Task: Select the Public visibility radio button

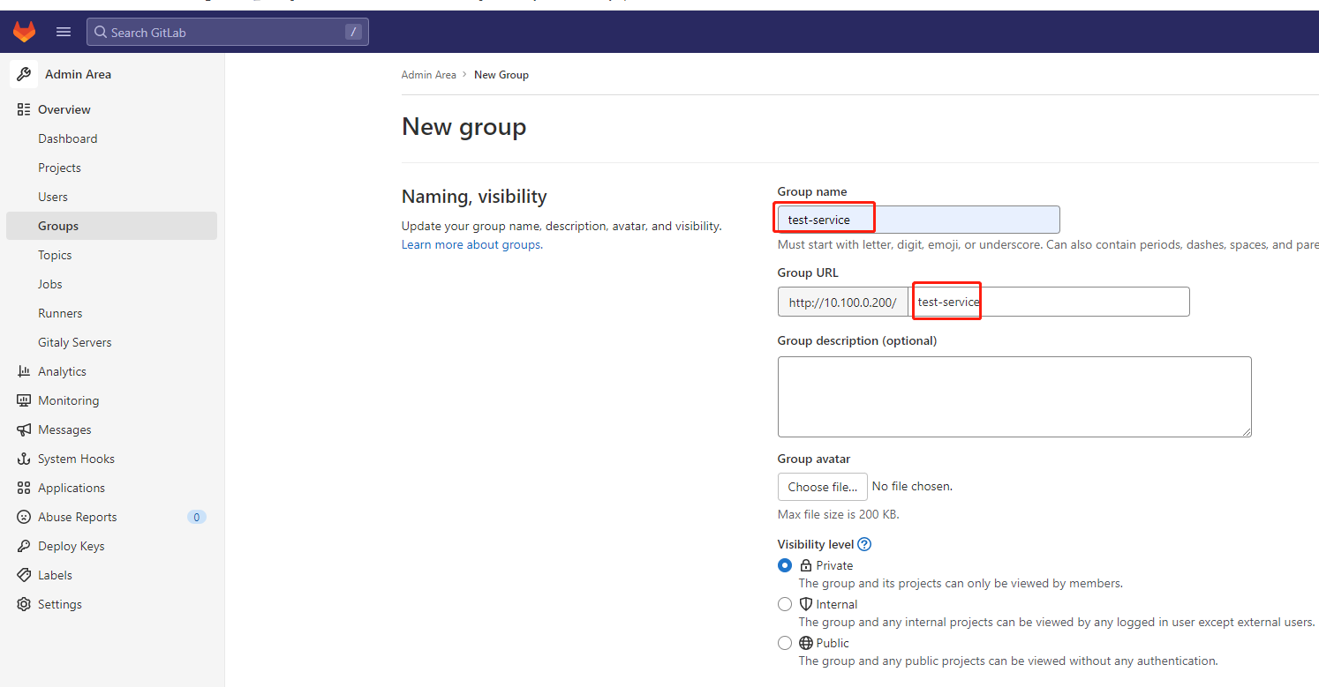Action: [x=785, y=643]
